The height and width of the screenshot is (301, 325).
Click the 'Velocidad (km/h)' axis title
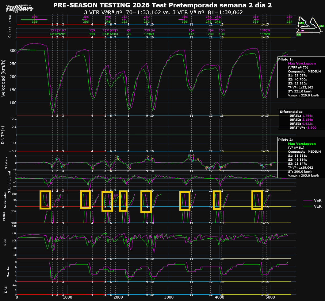(x=3, y=78)
